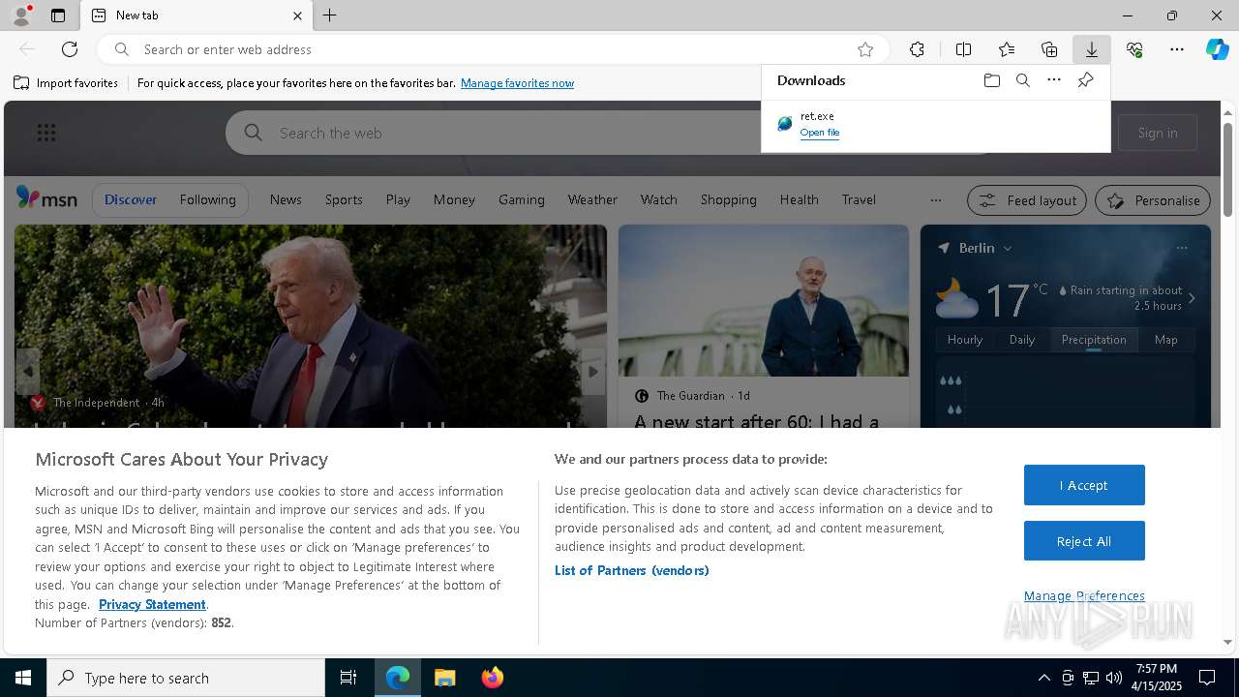Open the News category
The width and height of the screenshot is (1239, 697).
[286, 199]
